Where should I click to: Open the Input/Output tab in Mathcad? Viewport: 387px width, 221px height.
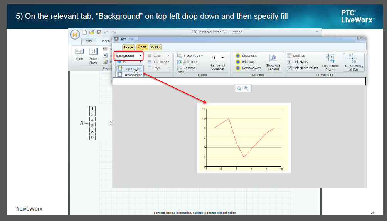pos(107,41)
